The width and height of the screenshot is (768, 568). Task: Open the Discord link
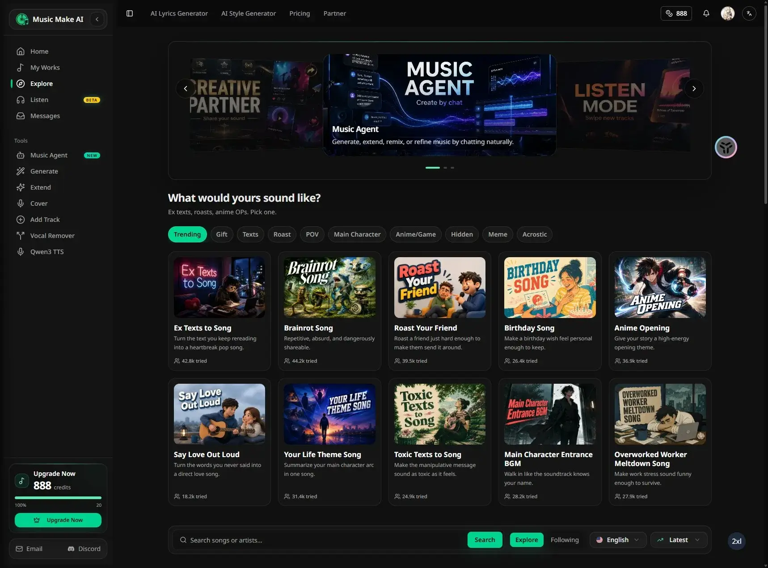coord(84,549)
